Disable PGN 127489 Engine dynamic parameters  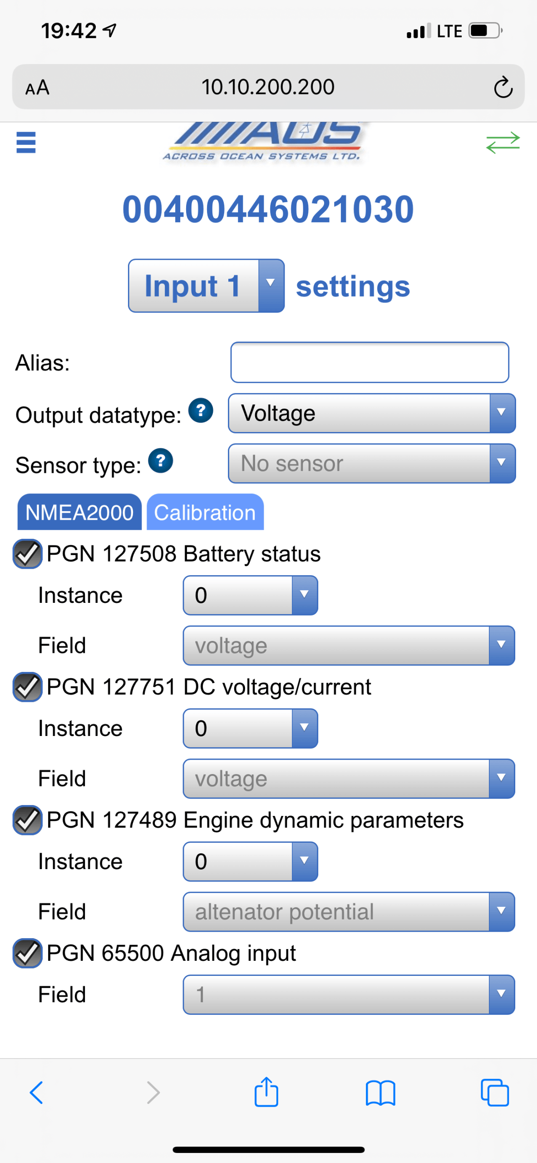coord(27,820)
